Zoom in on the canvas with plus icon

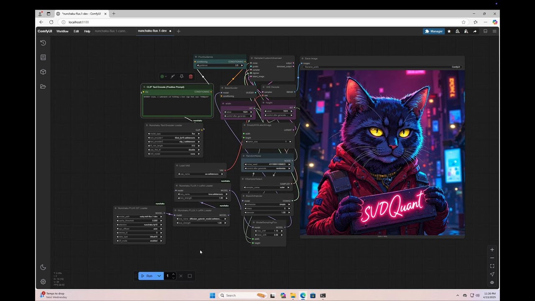click(x=492, y=250)
